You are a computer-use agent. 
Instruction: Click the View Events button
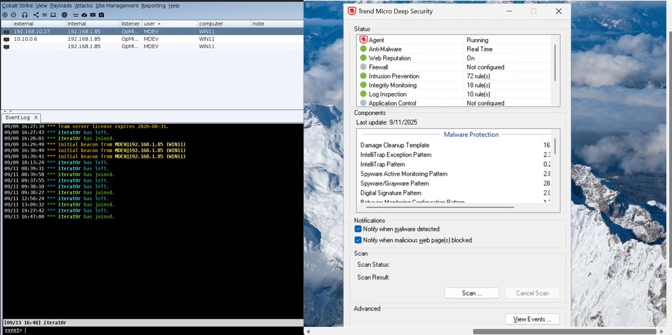point(532,319)
